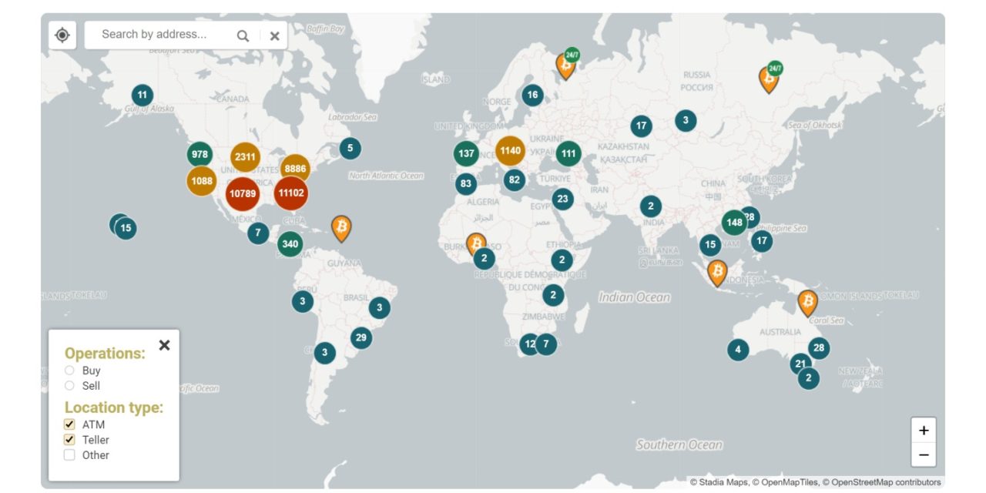Select the Buy operation radio button

pyautogui.click(x=70, y=371)
